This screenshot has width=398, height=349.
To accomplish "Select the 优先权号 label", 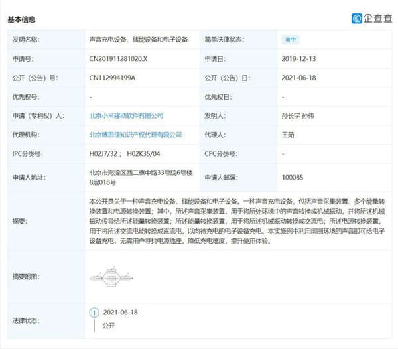I will coord(26,97).
